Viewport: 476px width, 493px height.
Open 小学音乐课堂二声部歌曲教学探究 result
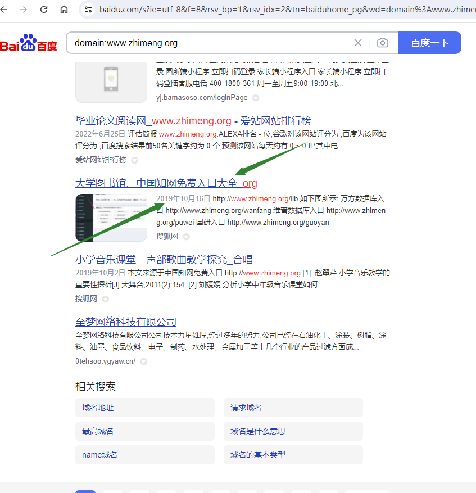(164, 260)
